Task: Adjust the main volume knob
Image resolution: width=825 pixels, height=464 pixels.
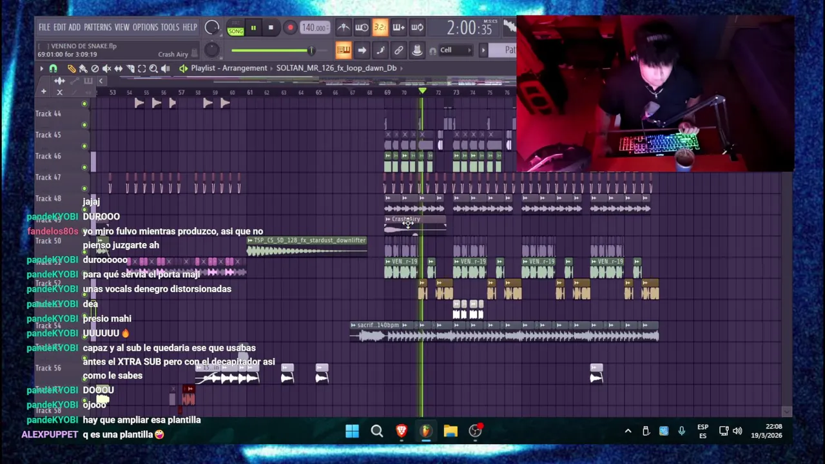Action: pos(211,28)
